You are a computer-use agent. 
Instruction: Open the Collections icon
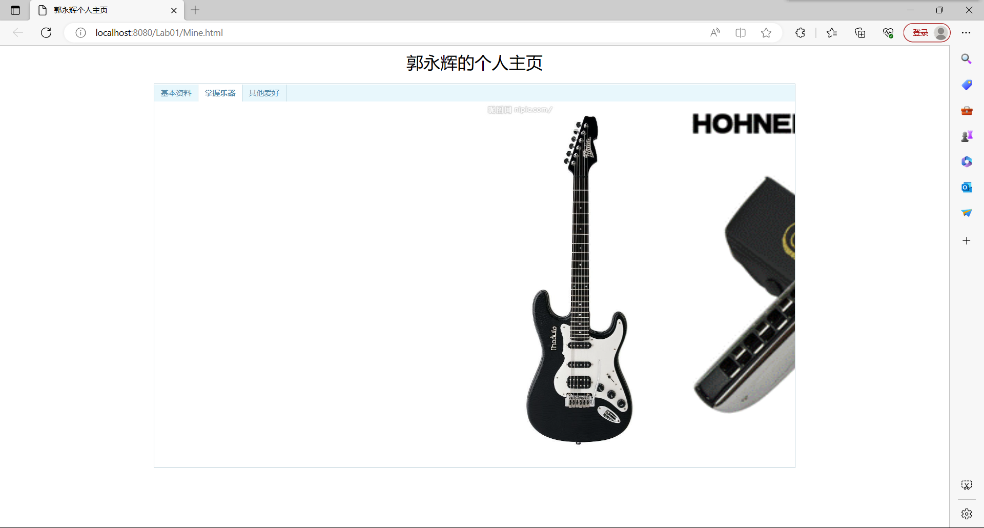point(860,33)
